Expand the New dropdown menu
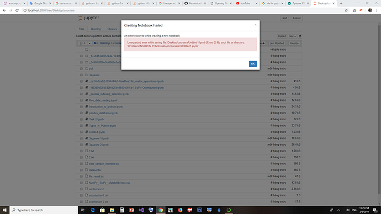 (x=292, y=36)
